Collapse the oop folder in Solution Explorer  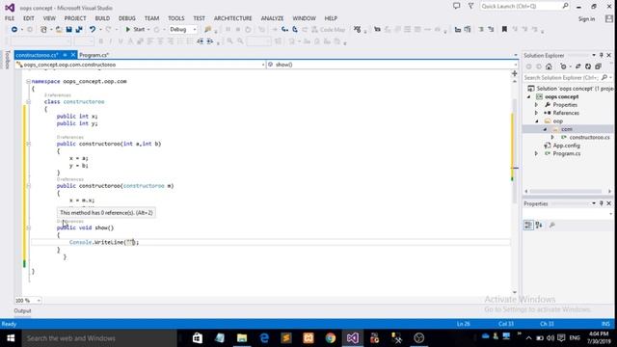point(536,121)
